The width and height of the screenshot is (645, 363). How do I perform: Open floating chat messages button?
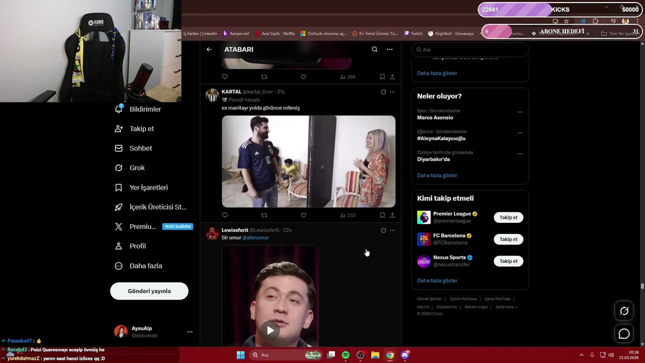pos(624,334)
